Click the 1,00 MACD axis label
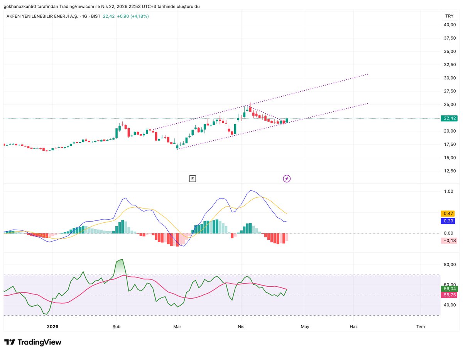The height and width of the screenshot is (353, 463). tap(449, 191)
